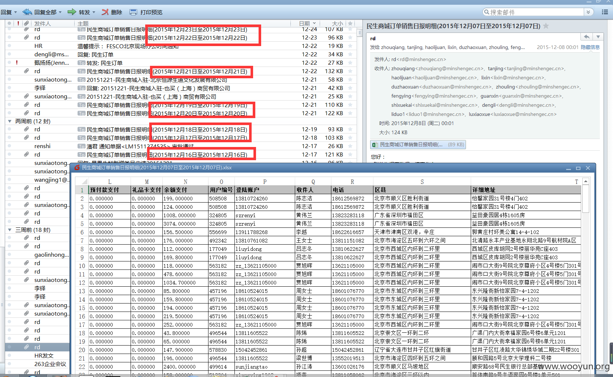Select the 详细地址 header cell
This screenshot has width=613, height=377.
(x=526, y=190)
